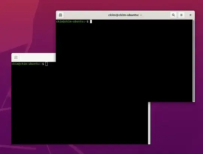Screen dimensions: 203x154
Task: Click the prompt text in the front terminal
Action: click(x=72, y=21)
